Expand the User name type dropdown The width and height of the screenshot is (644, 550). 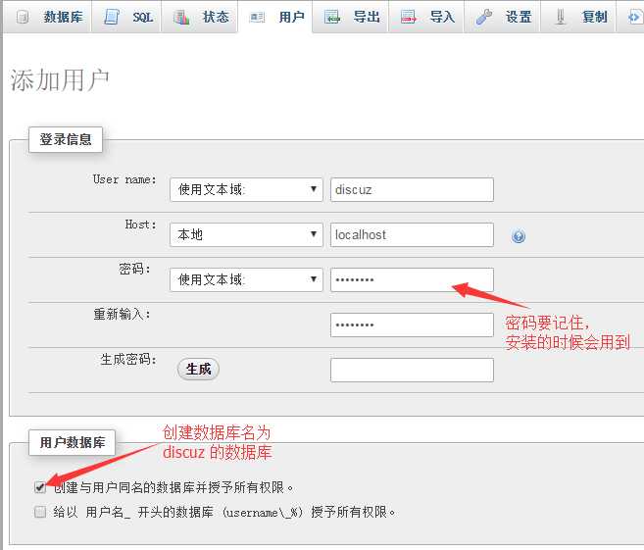pyautogui.click(x=246, y=190)
